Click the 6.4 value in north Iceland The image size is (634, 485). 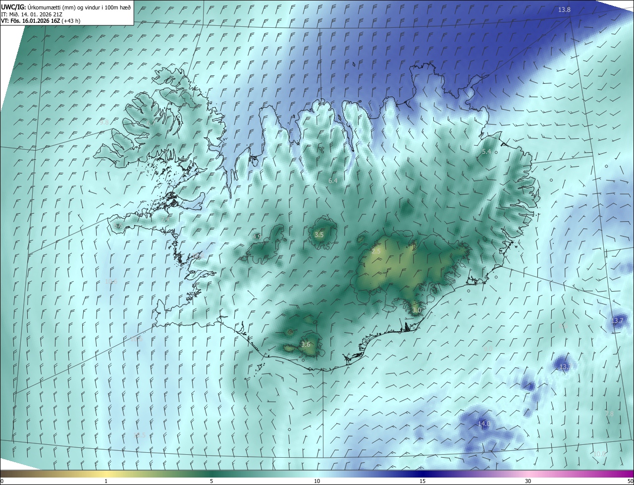333,181
